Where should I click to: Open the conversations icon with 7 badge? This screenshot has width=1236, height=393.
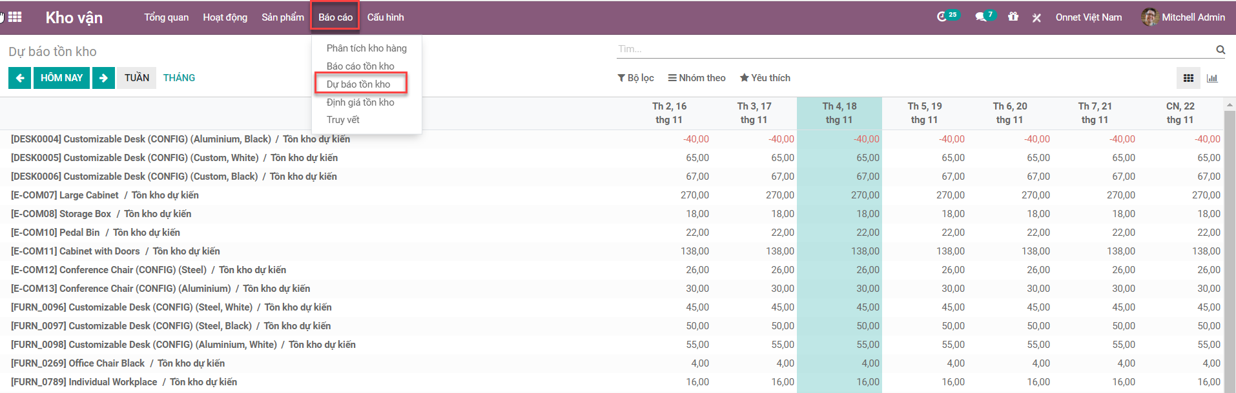[x=981, y=17]
